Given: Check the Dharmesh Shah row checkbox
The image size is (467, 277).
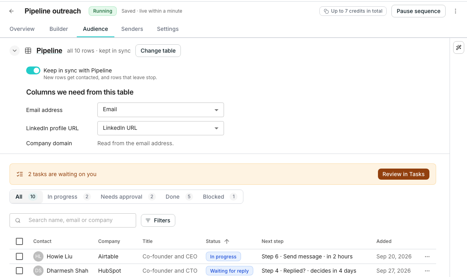Looking at the screenshot, I should tap(19, 271).
